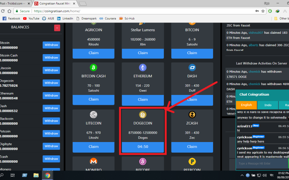This screenshot has width=289, height=180.
Task: Claim from the Agricoin faucet
Action: [x=94, y=53]
